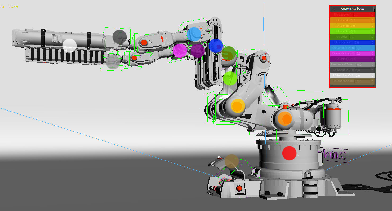Click the RA-bas-toolbox spinner arrows
The width and height of the screenshot is (392, 211).
point(372,81)
